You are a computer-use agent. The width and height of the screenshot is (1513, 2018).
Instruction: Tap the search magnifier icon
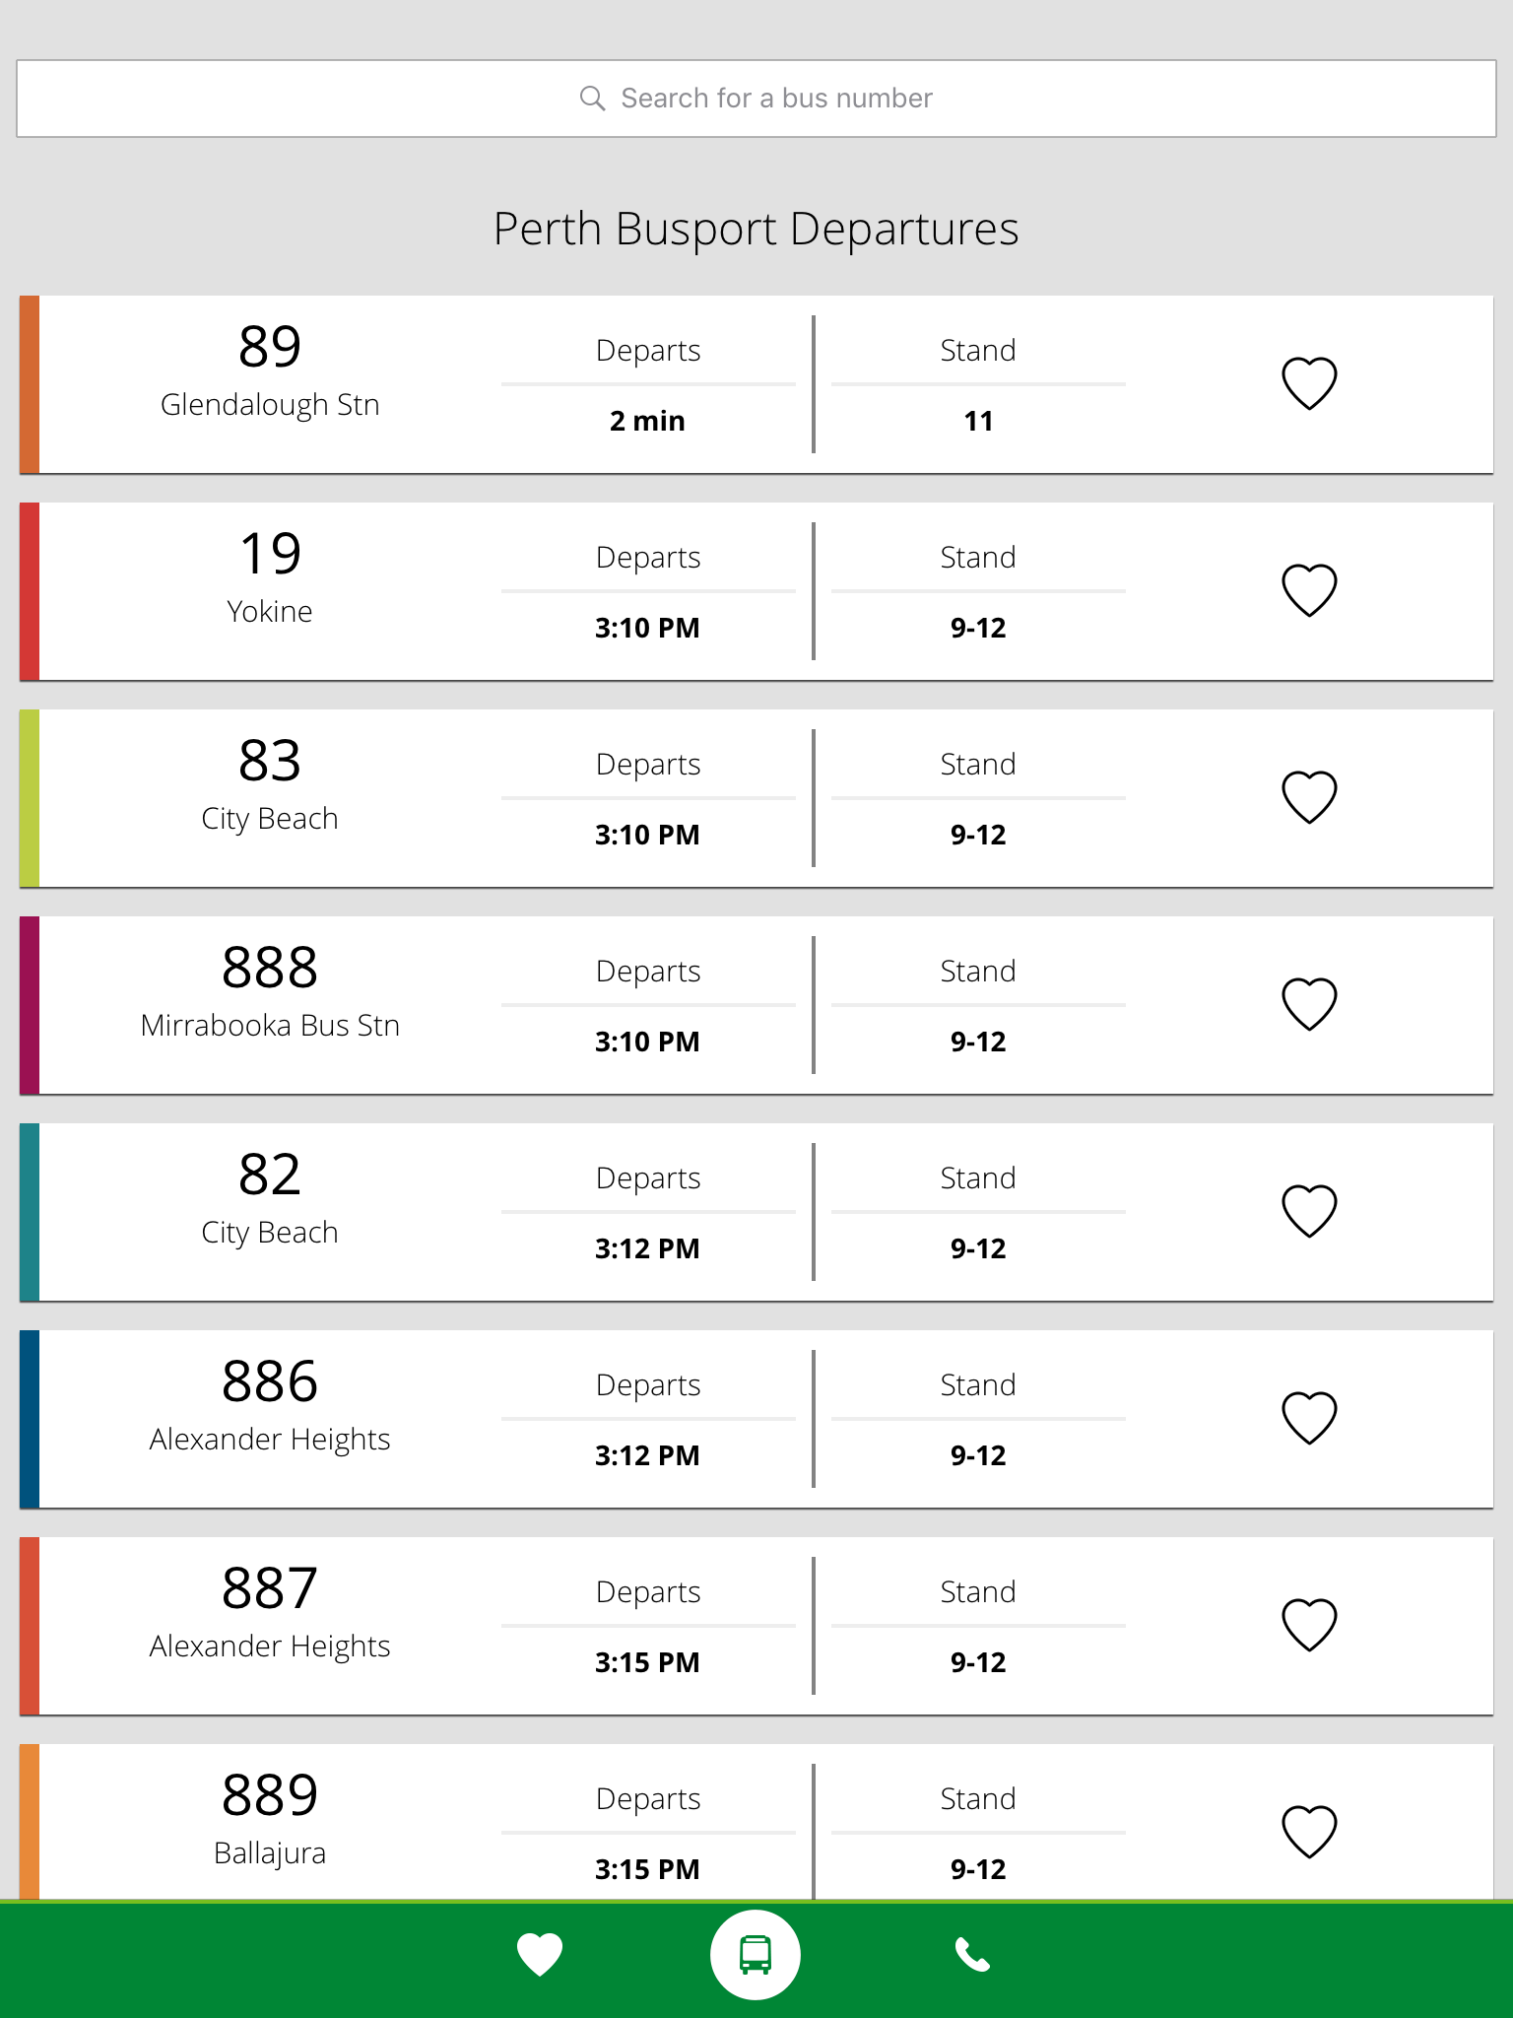[592, 99]
